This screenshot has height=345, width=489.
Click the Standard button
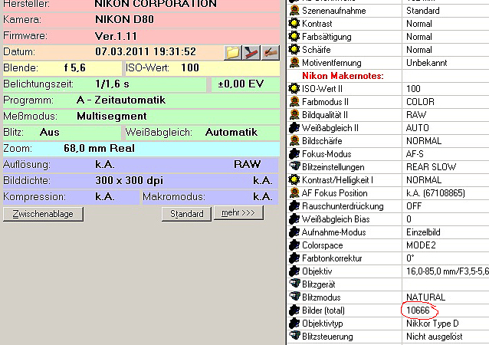pos(186,214)
